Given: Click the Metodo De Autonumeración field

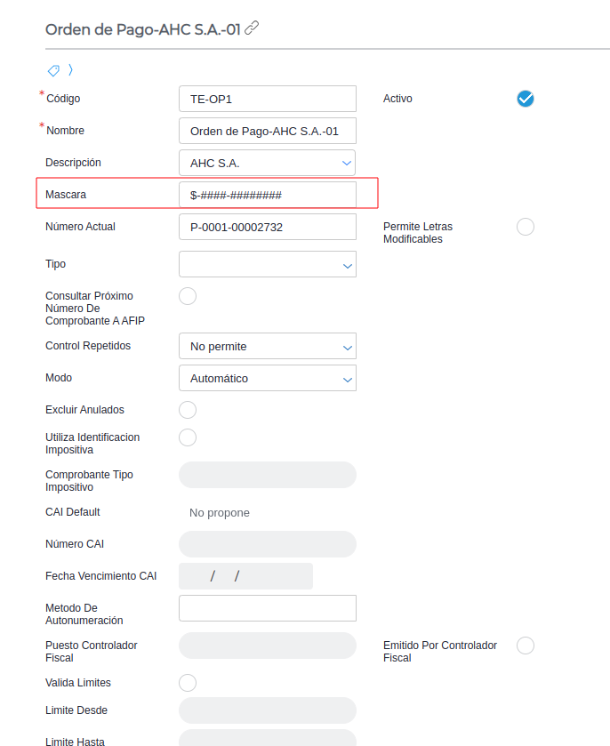Looking at the screenshot, I should point(268,608).
